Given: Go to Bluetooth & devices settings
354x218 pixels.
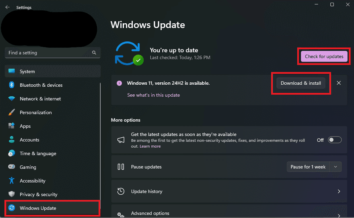Looking at the screenshot, I should (53, 85).
